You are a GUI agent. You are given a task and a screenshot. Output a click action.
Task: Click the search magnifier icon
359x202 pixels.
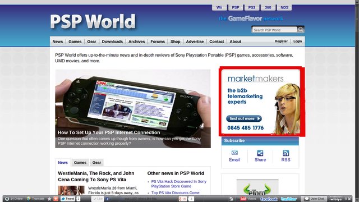tap(301, 29)
